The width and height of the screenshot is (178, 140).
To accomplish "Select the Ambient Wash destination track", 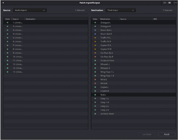I will pos(133,114).
